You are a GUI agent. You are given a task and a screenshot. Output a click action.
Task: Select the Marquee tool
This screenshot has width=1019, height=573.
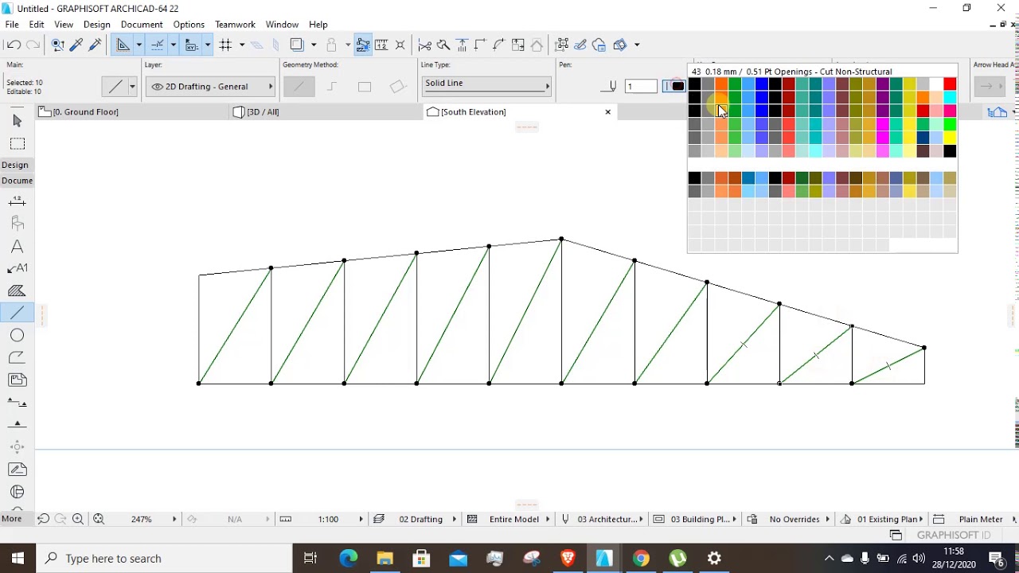tap(18, 144)
